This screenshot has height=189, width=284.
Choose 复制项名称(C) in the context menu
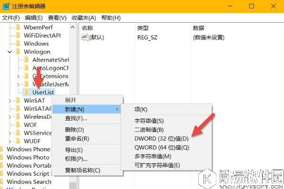[x=88, y=170]
